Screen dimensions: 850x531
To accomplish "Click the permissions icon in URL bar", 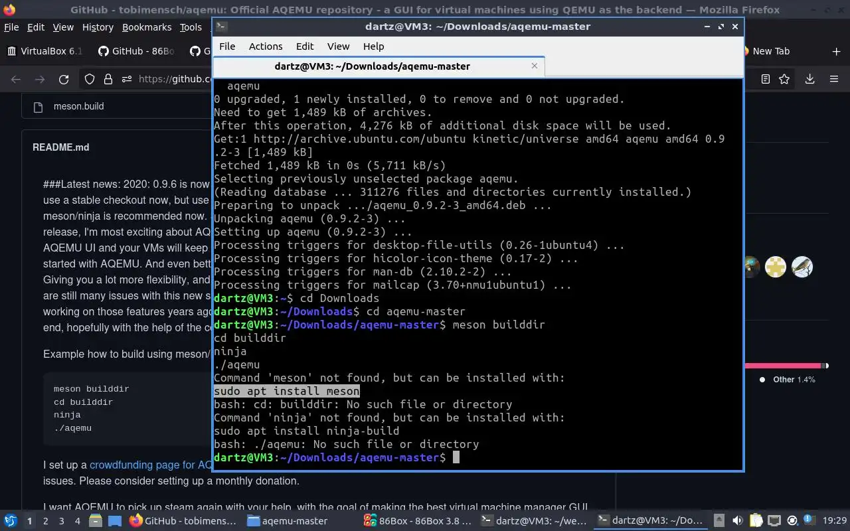I will (x=127, y=79).
